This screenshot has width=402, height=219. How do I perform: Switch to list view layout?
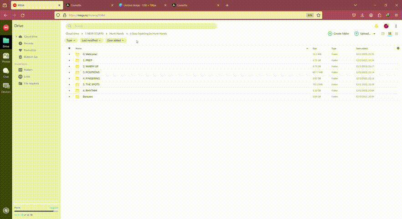(390, 34)
